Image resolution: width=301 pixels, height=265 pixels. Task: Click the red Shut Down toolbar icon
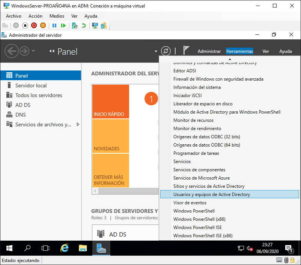point(34,25)
